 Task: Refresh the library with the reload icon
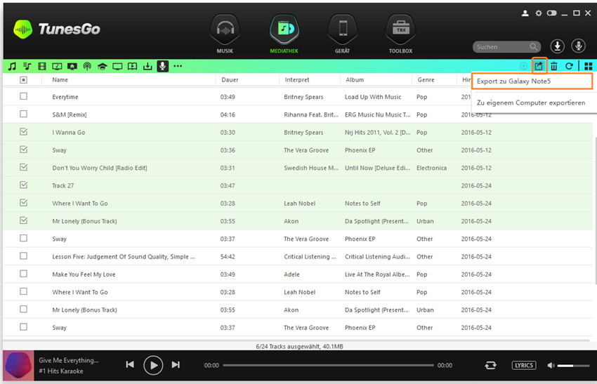click(x=570, y=66)
